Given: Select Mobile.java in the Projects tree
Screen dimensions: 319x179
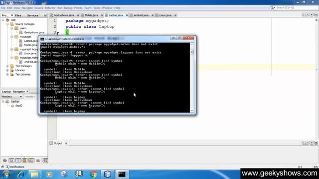Looking at the screenshot, I should 31,45.
